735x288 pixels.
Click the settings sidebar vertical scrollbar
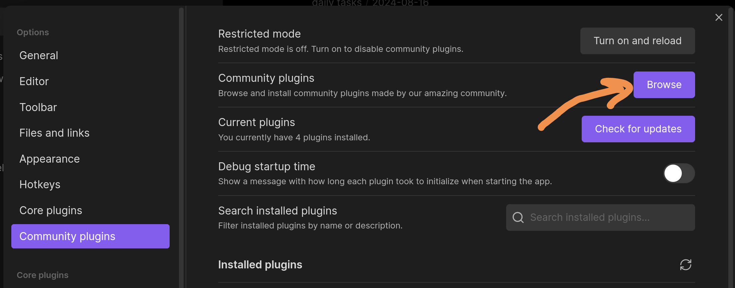[x=181, y=146]
